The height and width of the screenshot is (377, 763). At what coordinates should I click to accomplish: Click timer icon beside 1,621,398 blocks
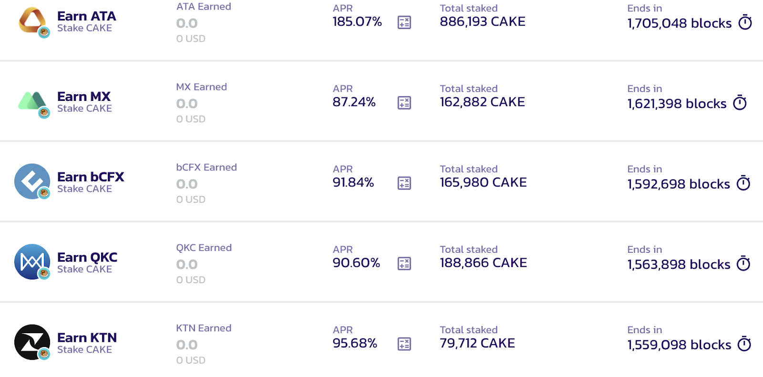click(740, 103)
